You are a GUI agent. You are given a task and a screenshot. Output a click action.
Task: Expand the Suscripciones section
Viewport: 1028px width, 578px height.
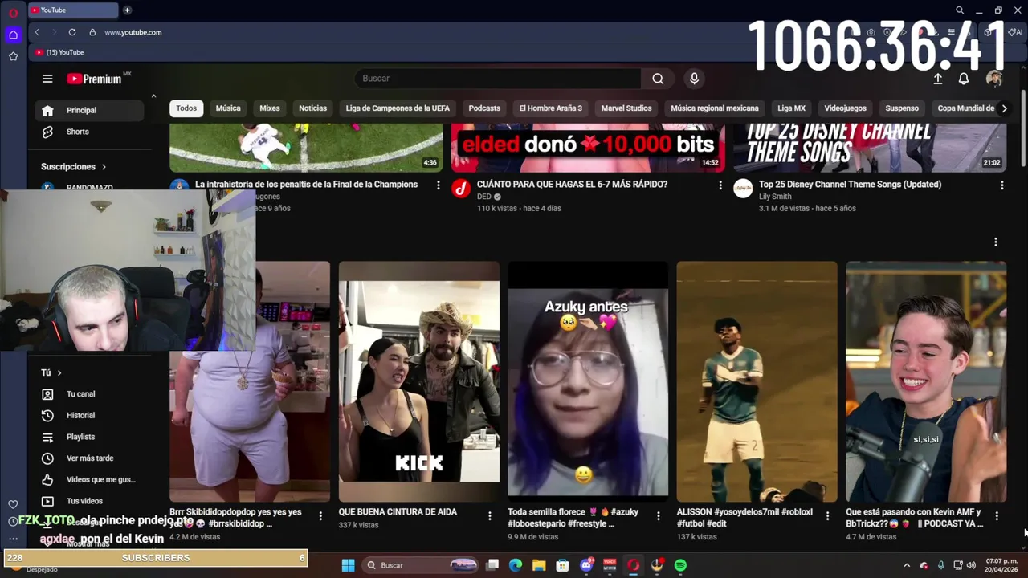coord(74,167)
